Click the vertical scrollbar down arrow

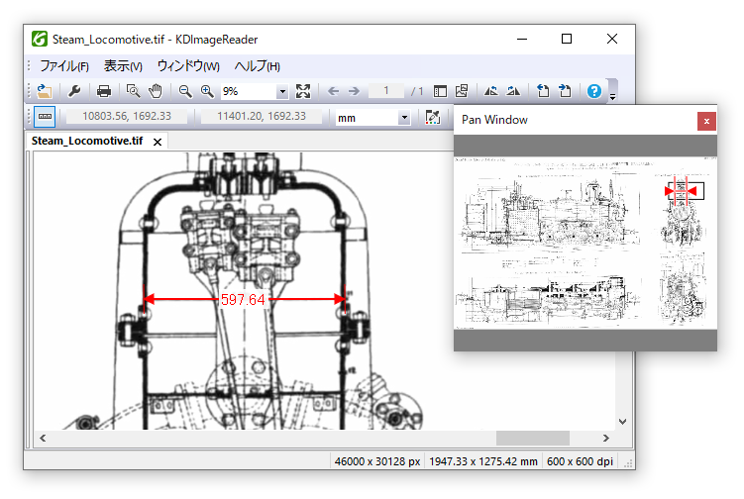623,422
